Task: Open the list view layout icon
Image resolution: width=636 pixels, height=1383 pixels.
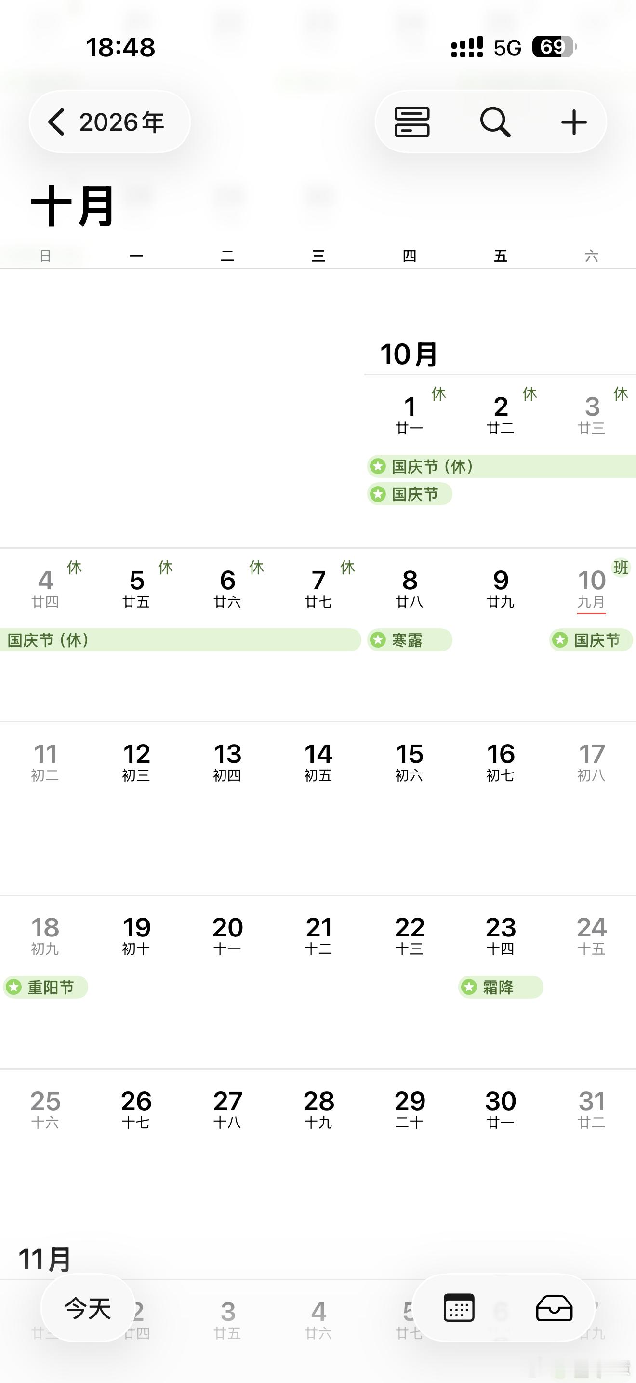Action: [412, 122]
